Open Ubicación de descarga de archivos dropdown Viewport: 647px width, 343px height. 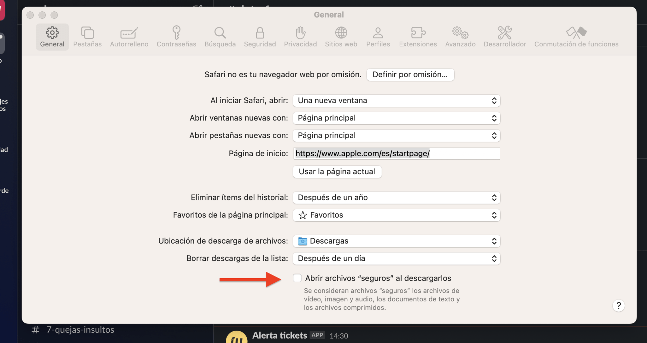pos(397,241)
